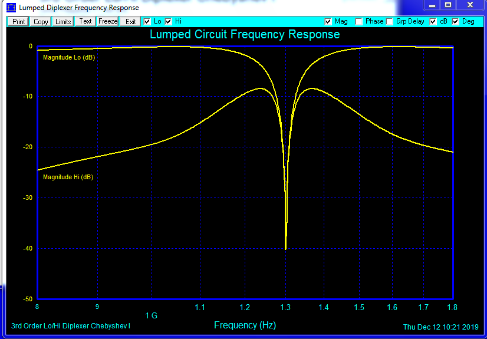Click the window icon in title bar
The width and height of the screenshot is (487, 339).
tap(11, 7)
